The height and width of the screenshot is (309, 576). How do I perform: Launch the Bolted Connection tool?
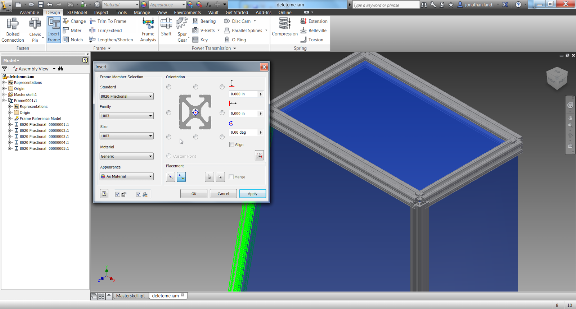pos(13,30)
